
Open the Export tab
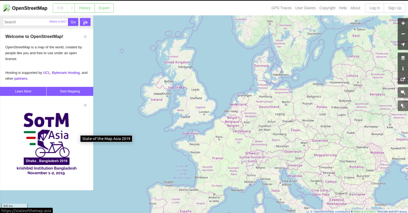[x=104, y=8]
